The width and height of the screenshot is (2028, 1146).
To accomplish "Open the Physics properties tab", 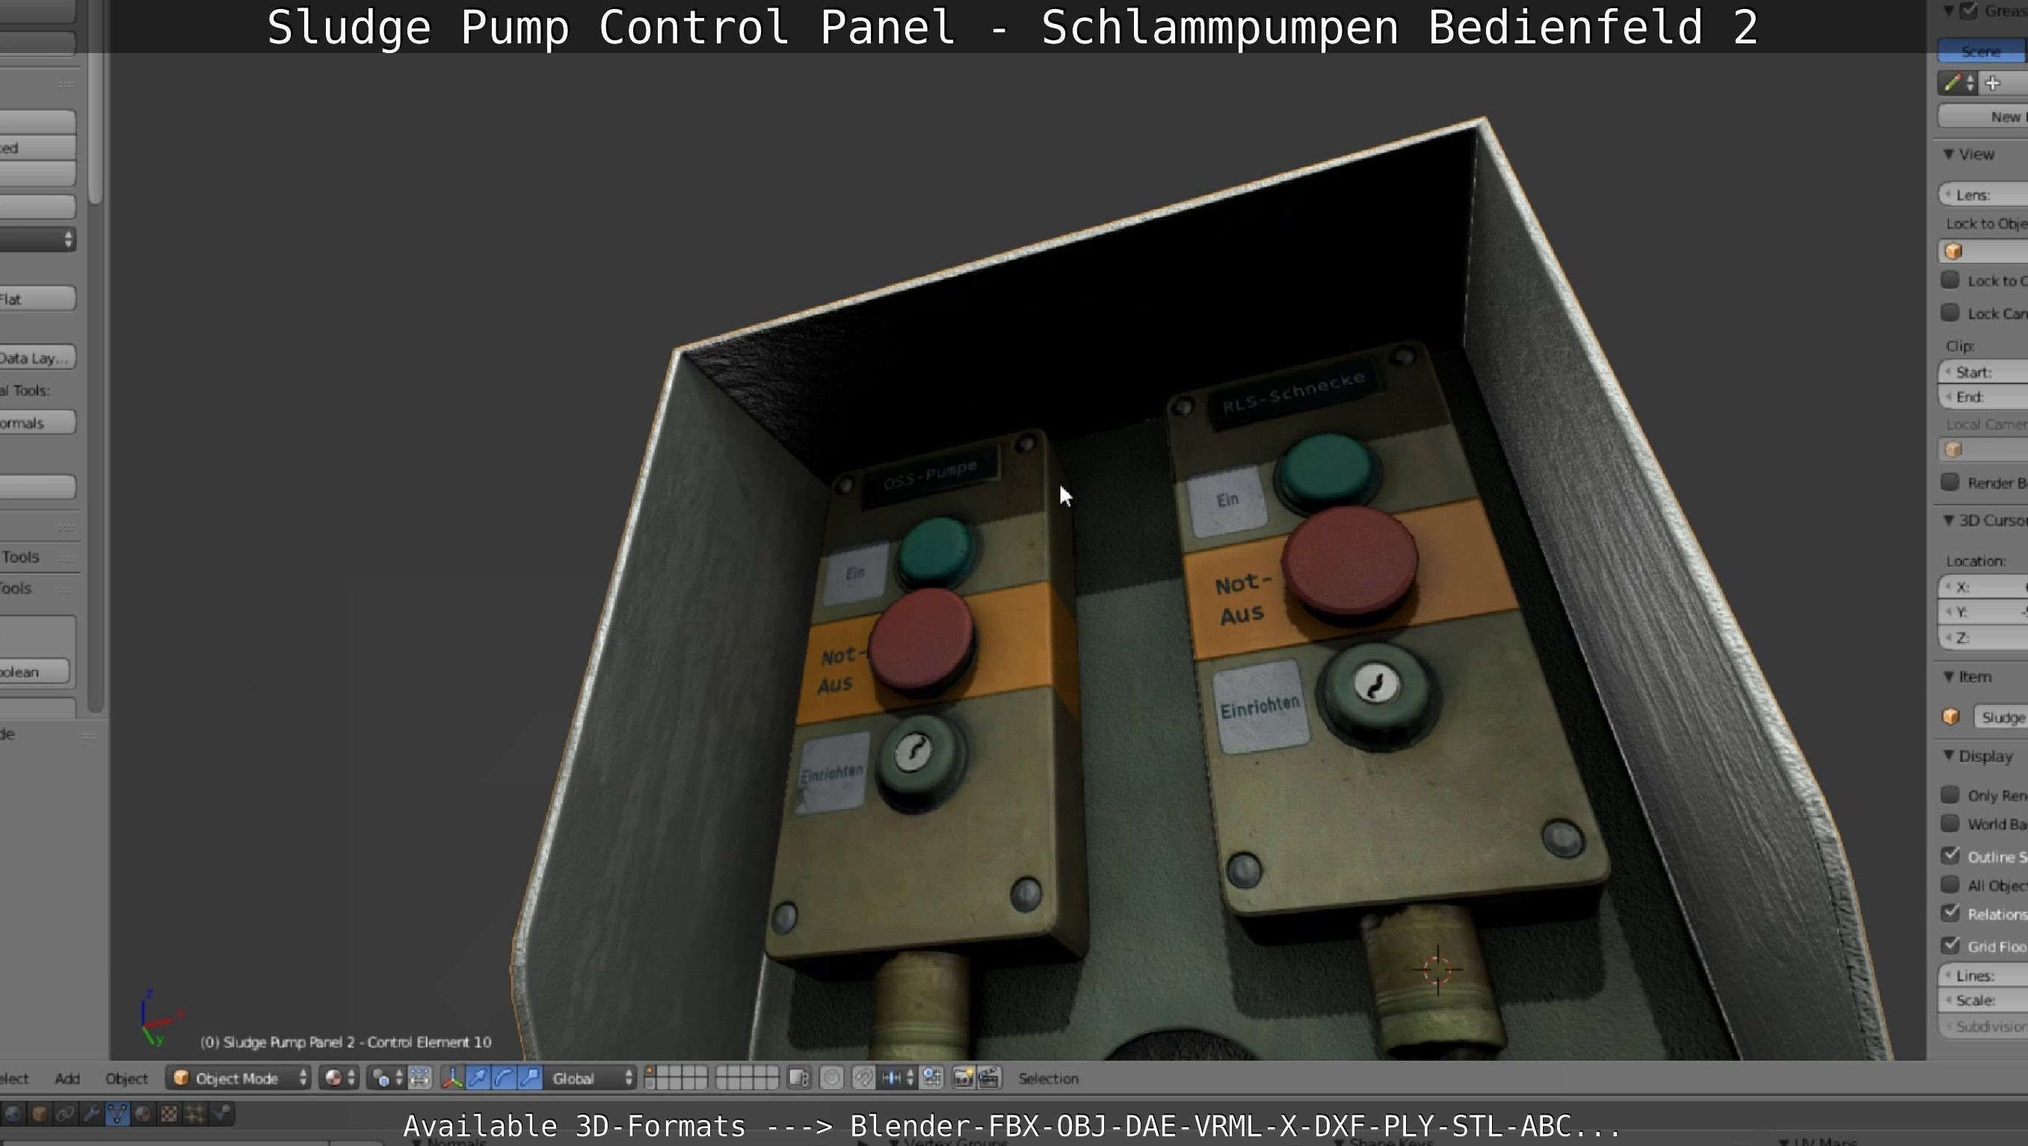I will 221,1114.
